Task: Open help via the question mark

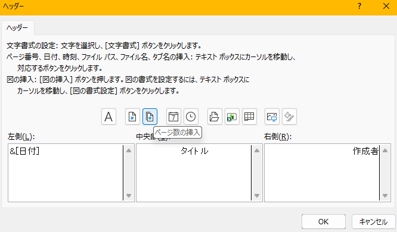Action: point(359,7)
